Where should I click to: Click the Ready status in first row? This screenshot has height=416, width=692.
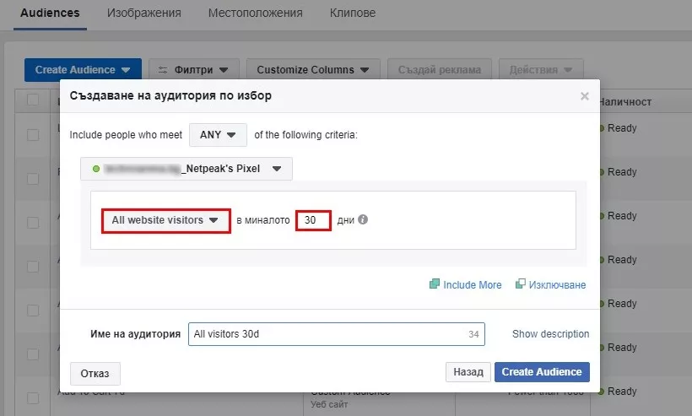[622, 128]
